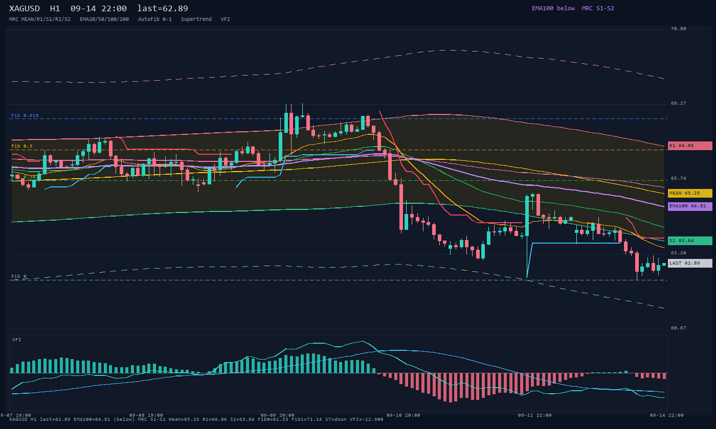Click the 09-11 21:00 time axis label
The image size is (716, 429).
[x=535, y=415]
